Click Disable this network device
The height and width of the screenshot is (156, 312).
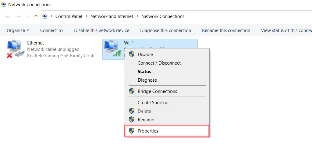click(x=101, y=30)
